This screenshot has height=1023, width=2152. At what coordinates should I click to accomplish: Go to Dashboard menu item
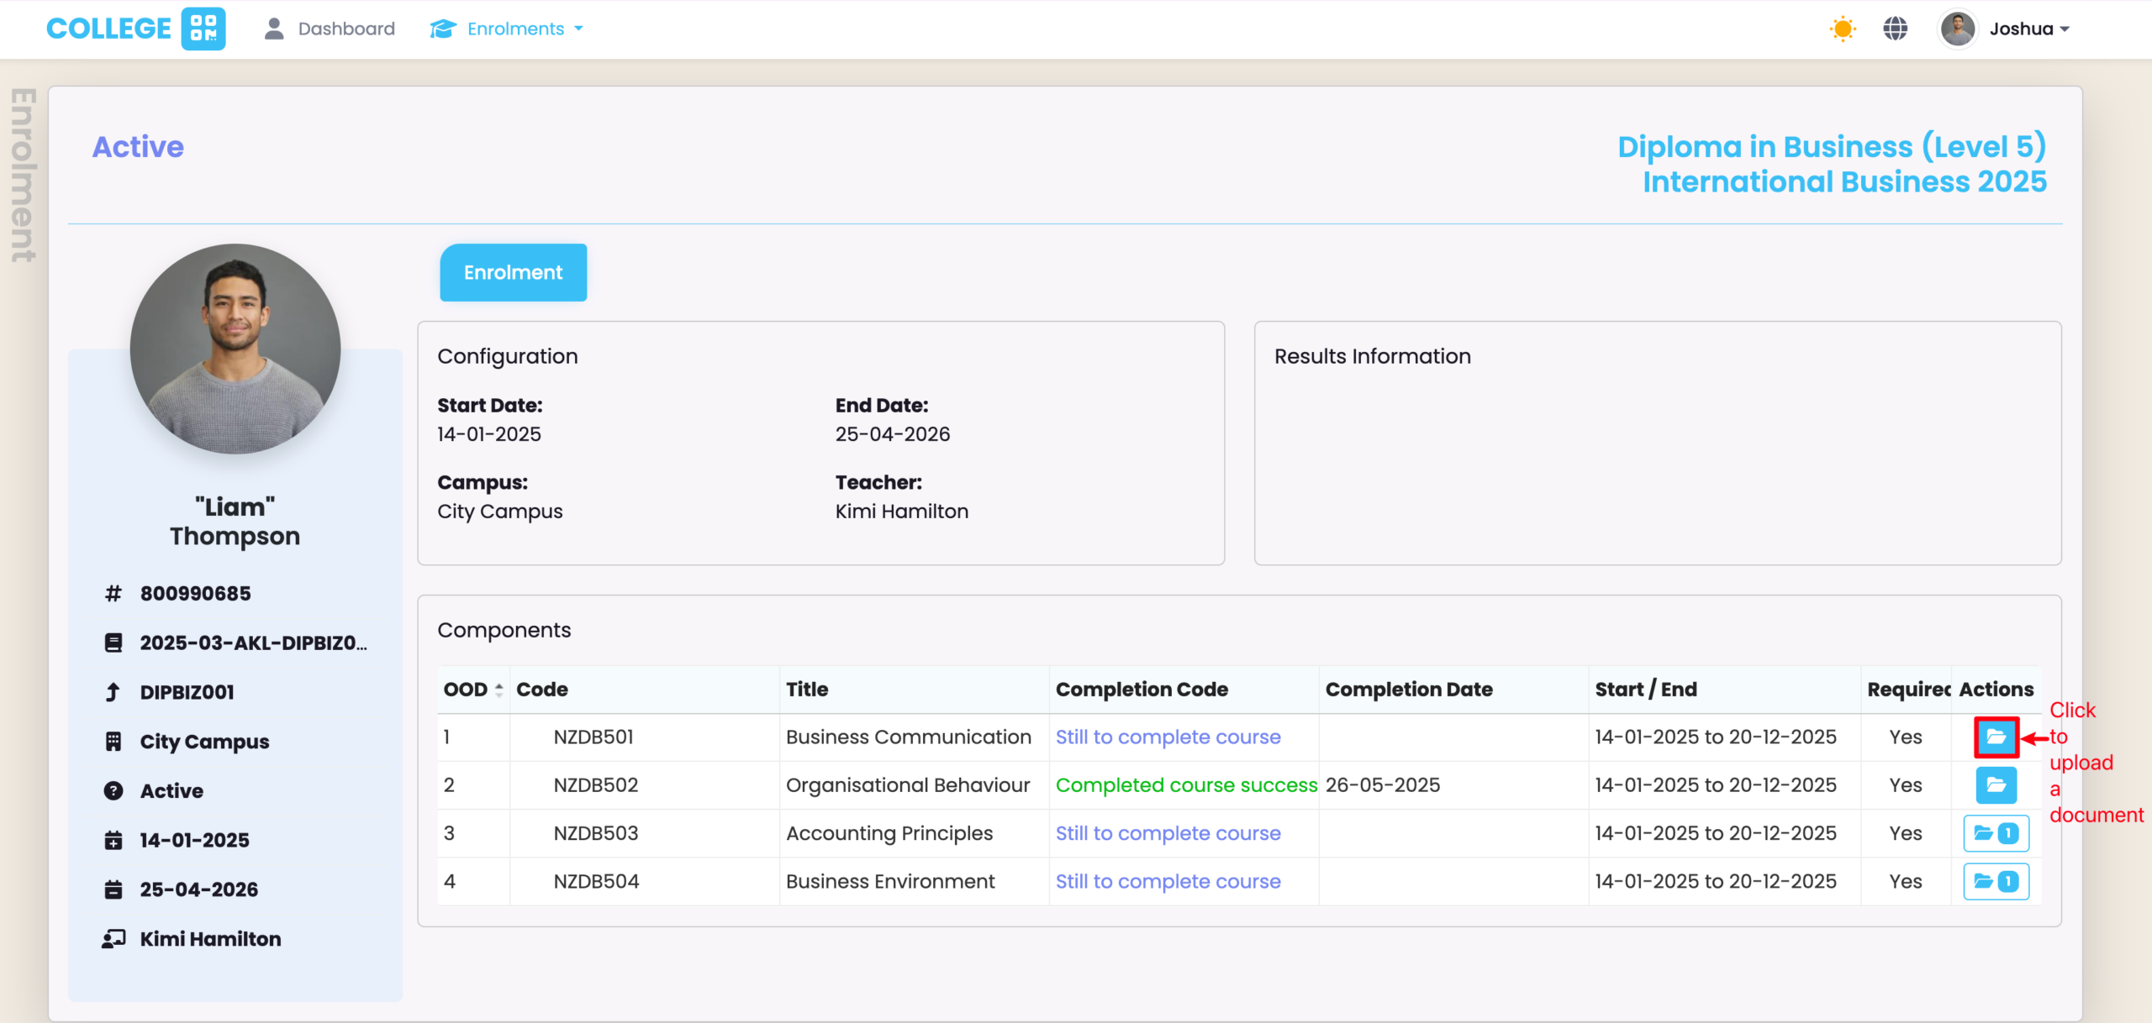pos(345,29)
